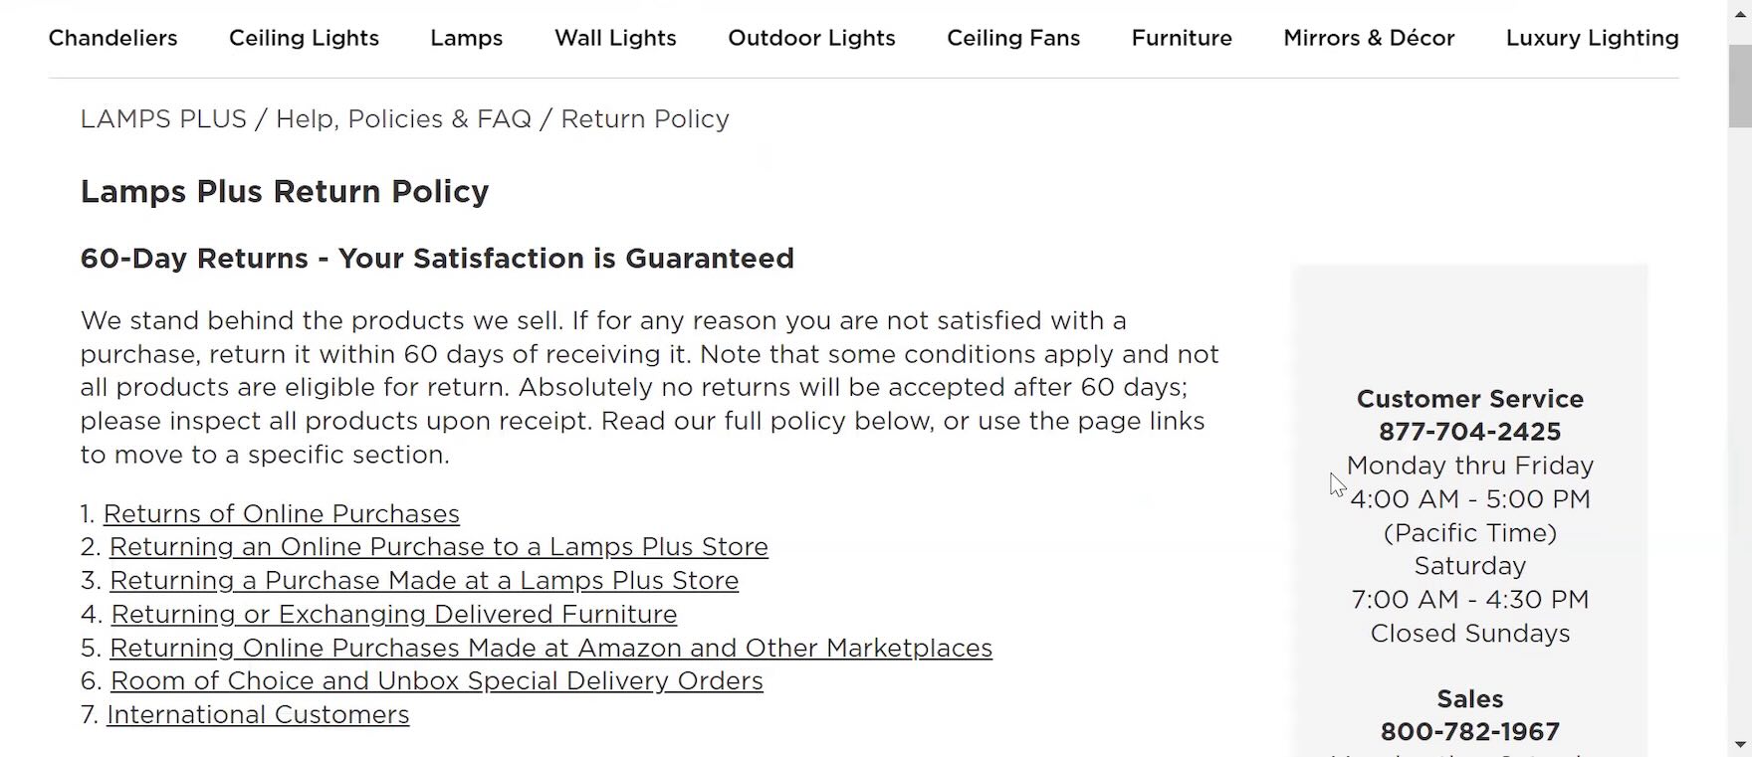Image resolution: width=1752 pixels, height=757 pixels.
Task: Jump to Returns of Online Purchases section
Action: [x=281, y=514]
